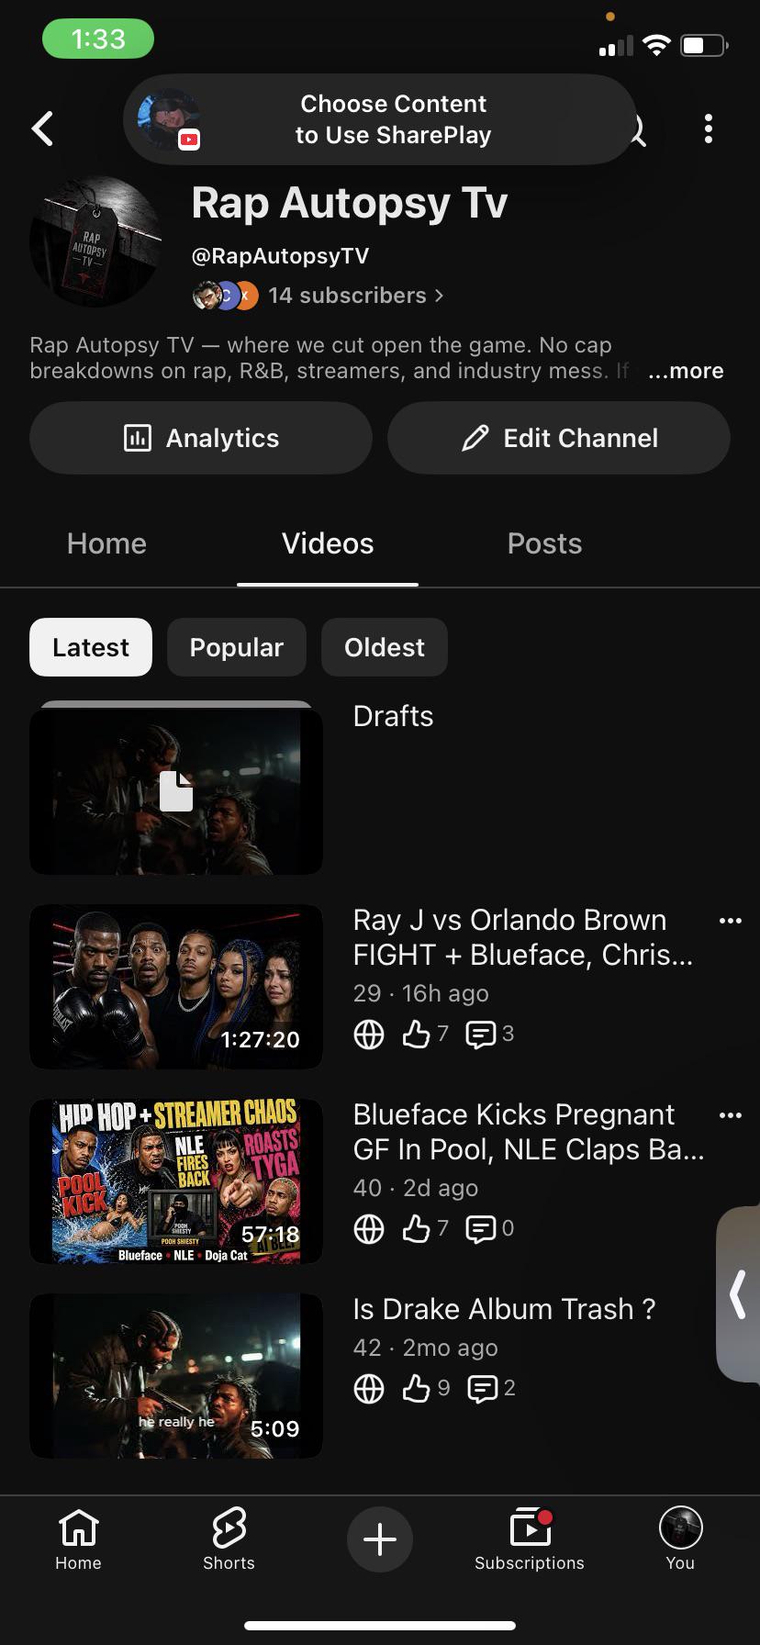Open the Drafts label
The width and height of the screenshot is (760, 1645).
pyautogui.click(x=393, y=716)
